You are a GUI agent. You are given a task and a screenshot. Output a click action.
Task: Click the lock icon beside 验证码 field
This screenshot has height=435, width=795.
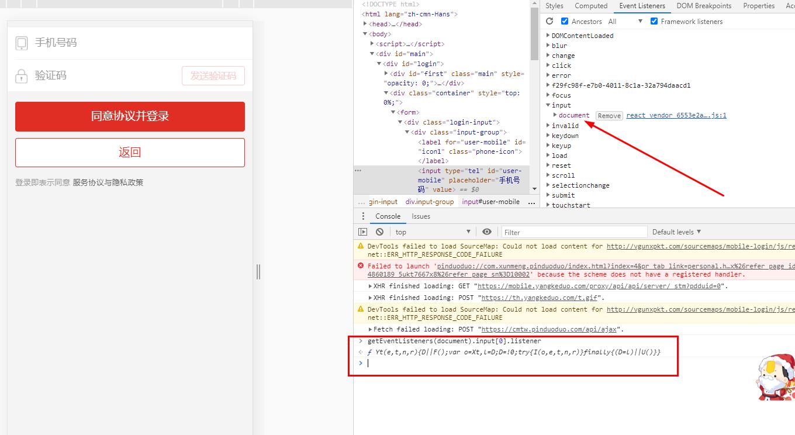(x=22, y=75)
